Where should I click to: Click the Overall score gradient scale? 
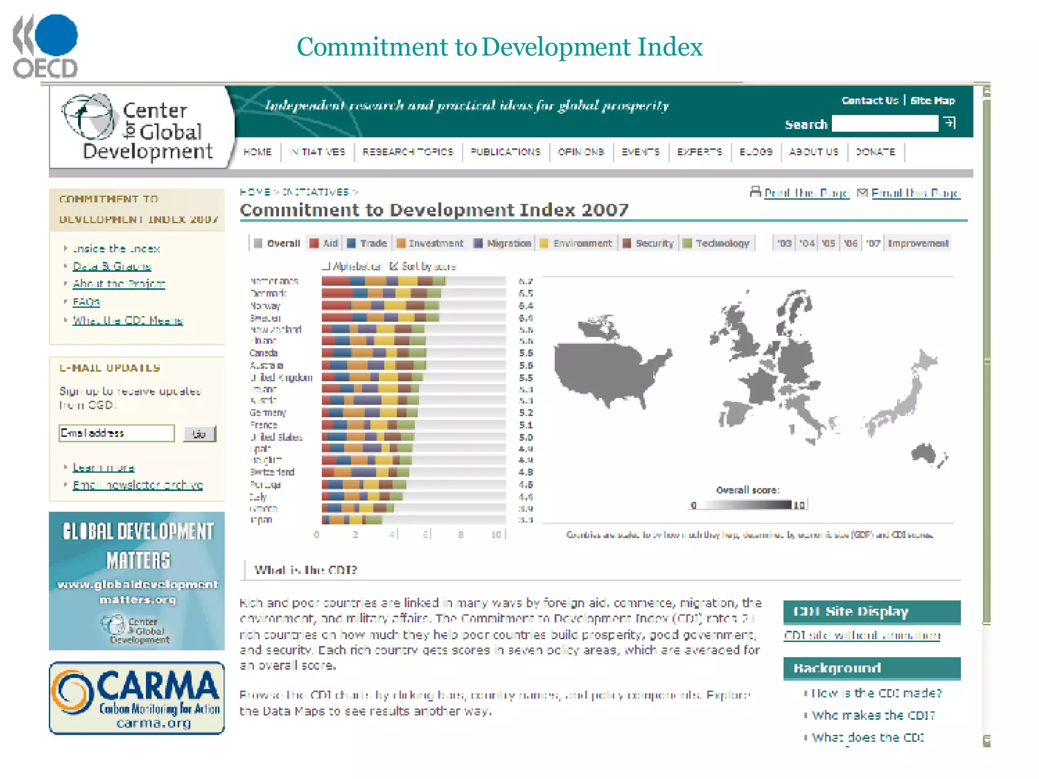click(x=748, y=505)
